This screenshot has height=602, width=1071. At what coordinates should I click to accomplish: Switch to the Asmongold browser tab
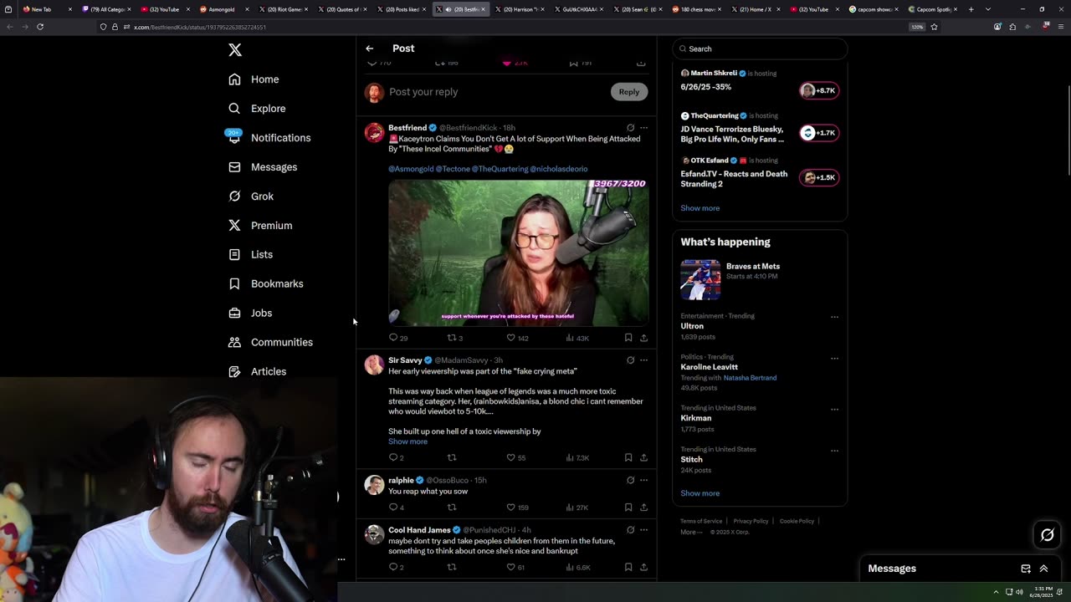point(222,9)
